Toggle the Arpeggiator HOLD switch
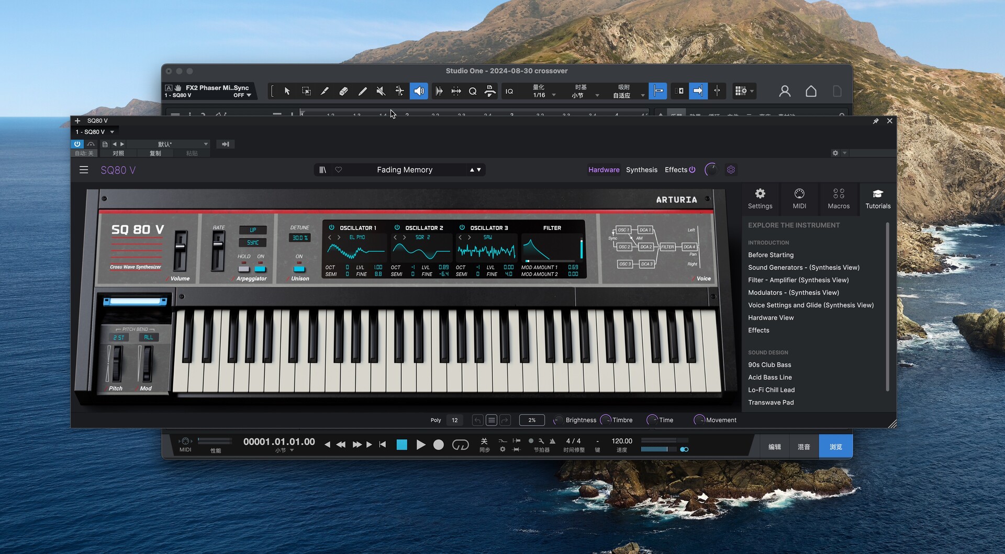This screenshot has width=1005, height=554. click(243, 269)
